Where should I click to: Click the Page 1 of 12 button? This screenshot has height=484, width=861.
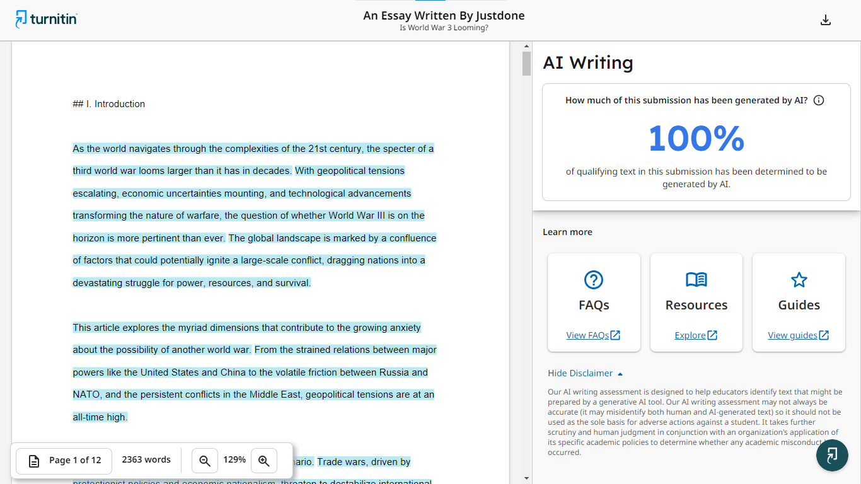(64, 461)
